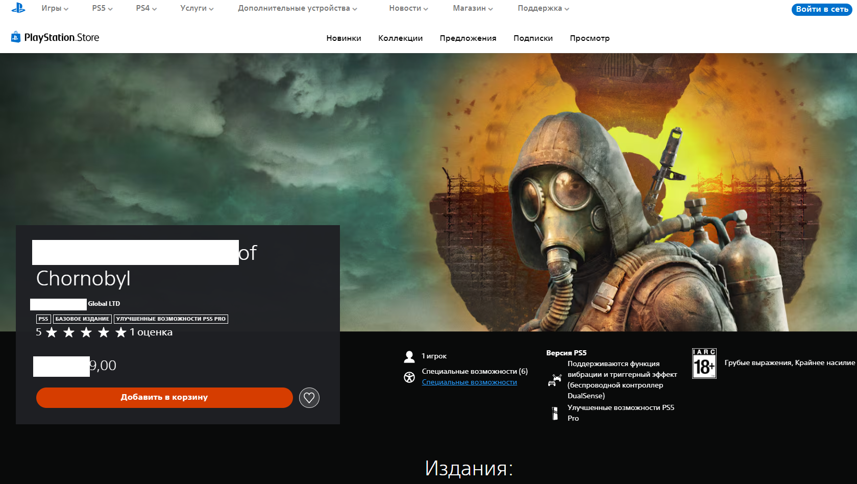Click the PlayStation logo icon
The image size is (857, 484).
click(x=18, y=8)
